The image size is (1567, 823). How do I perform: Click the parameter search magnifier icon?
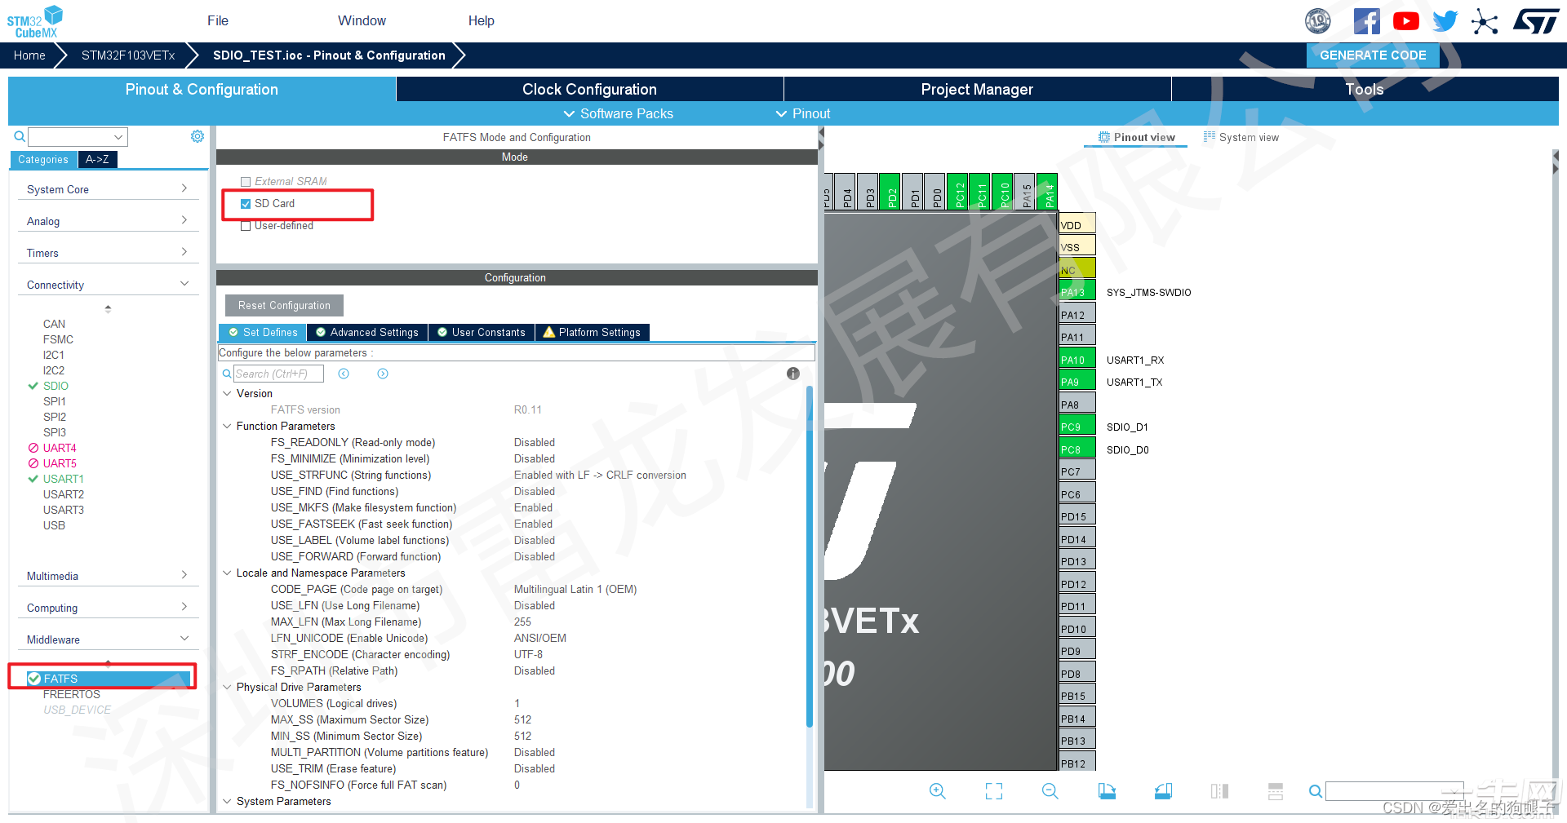tap(228, 374)
